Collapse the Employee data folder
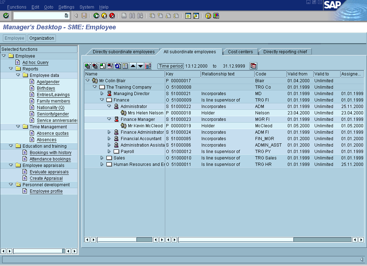 (18, 75)
